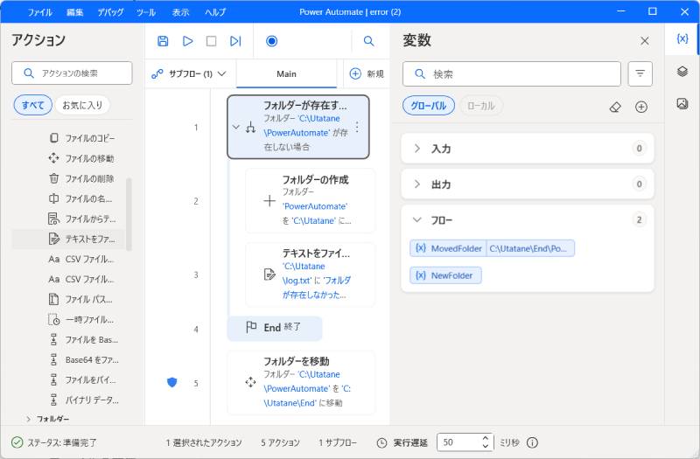Switch to ローカル variables
Viewport: 700px width, 459px height.
coord(480,106)
